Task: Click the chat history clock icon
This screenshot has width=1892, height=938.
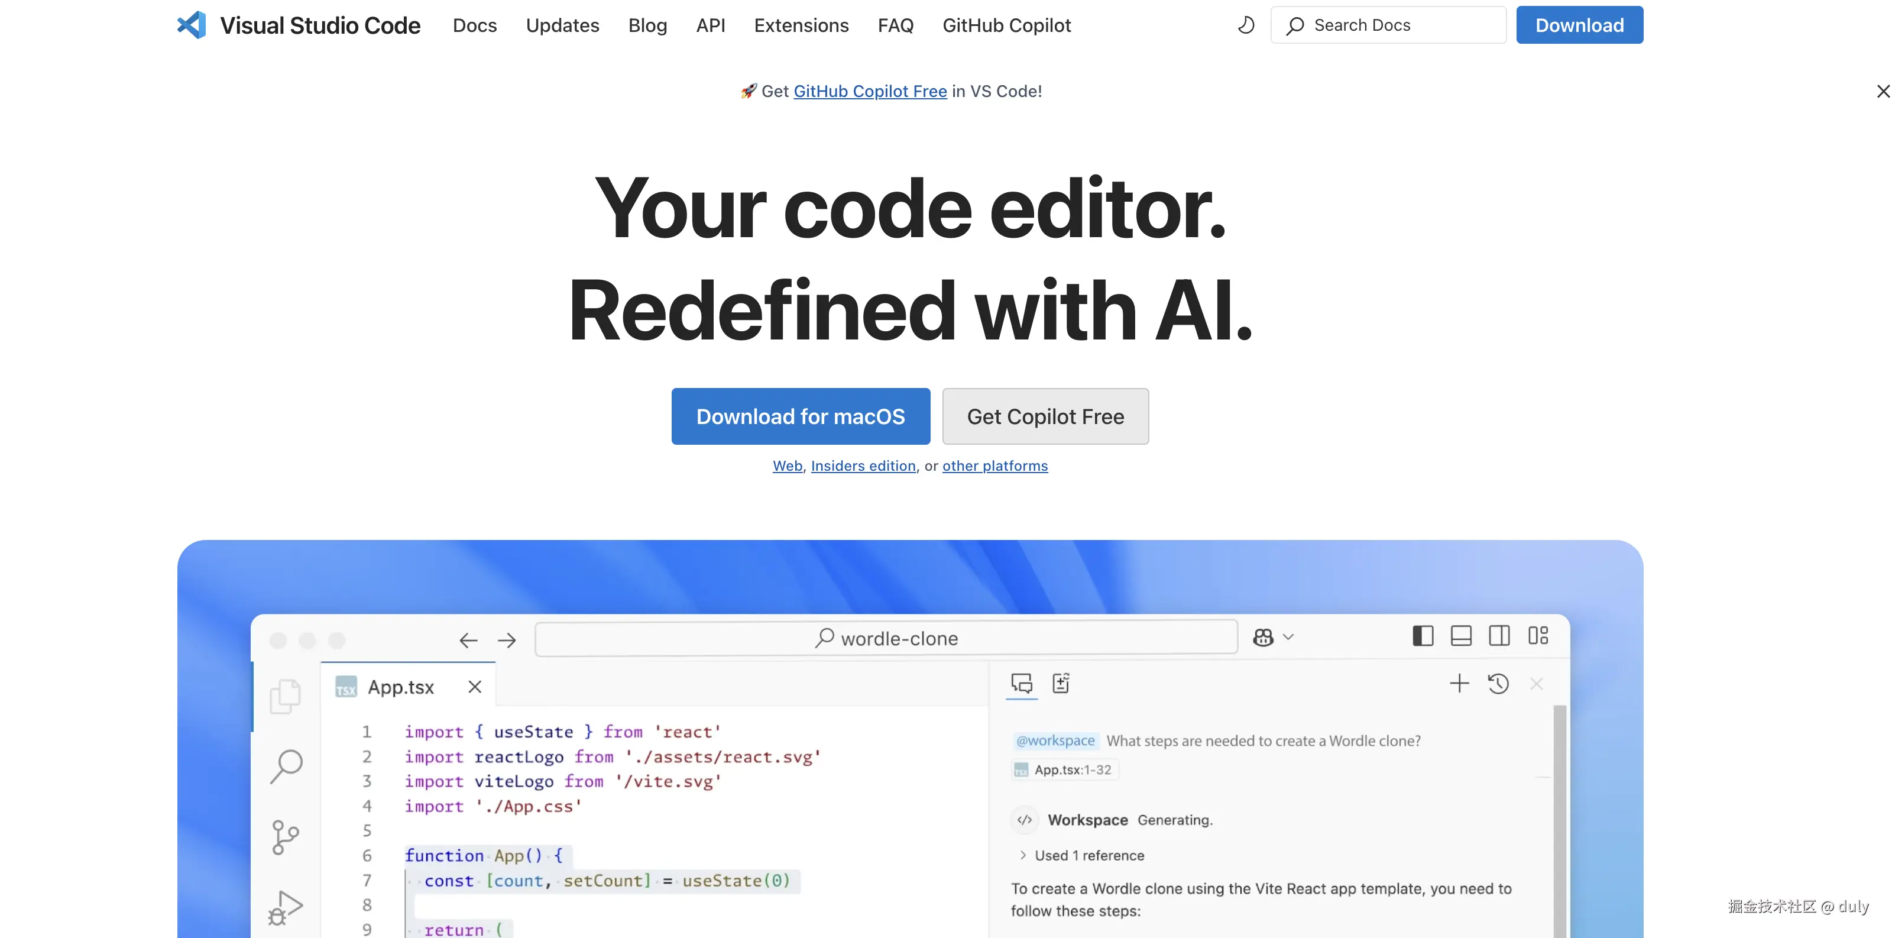Action: pos(1498,684)
